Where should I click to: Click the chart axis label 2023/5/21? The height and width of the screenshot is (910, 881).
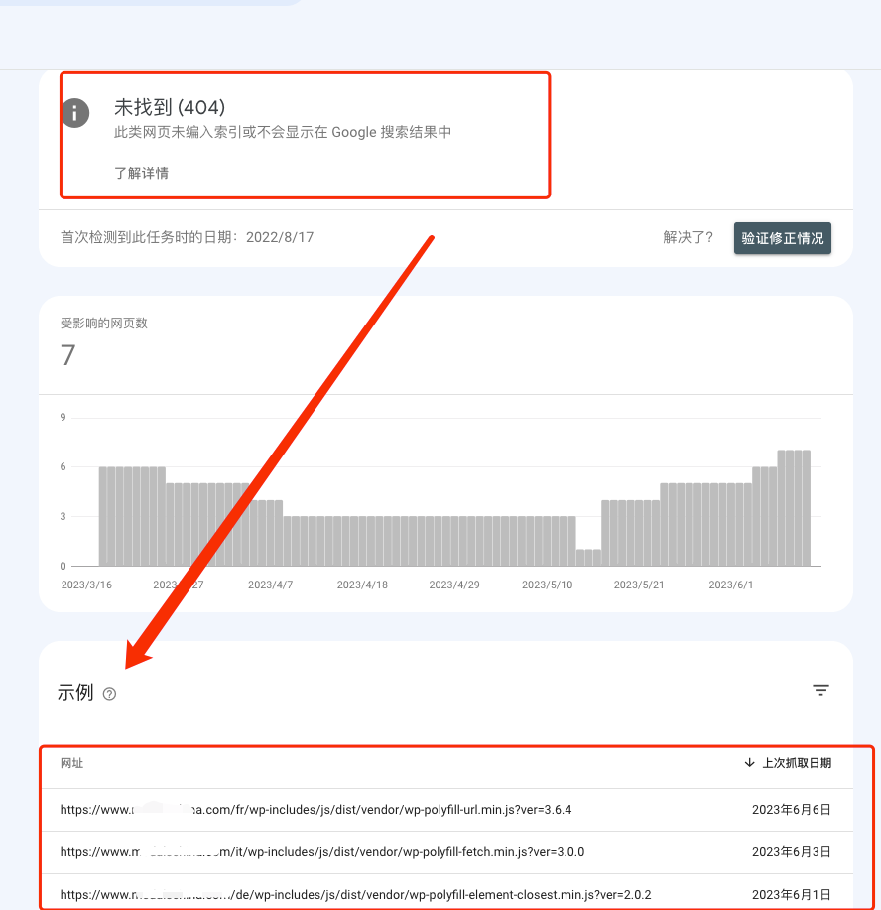coord(639,585)
